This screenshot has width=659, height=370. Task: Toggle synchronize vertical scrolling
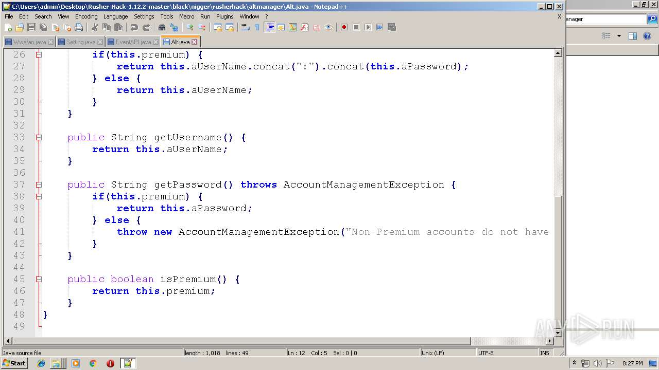click(x=218, y=27)
